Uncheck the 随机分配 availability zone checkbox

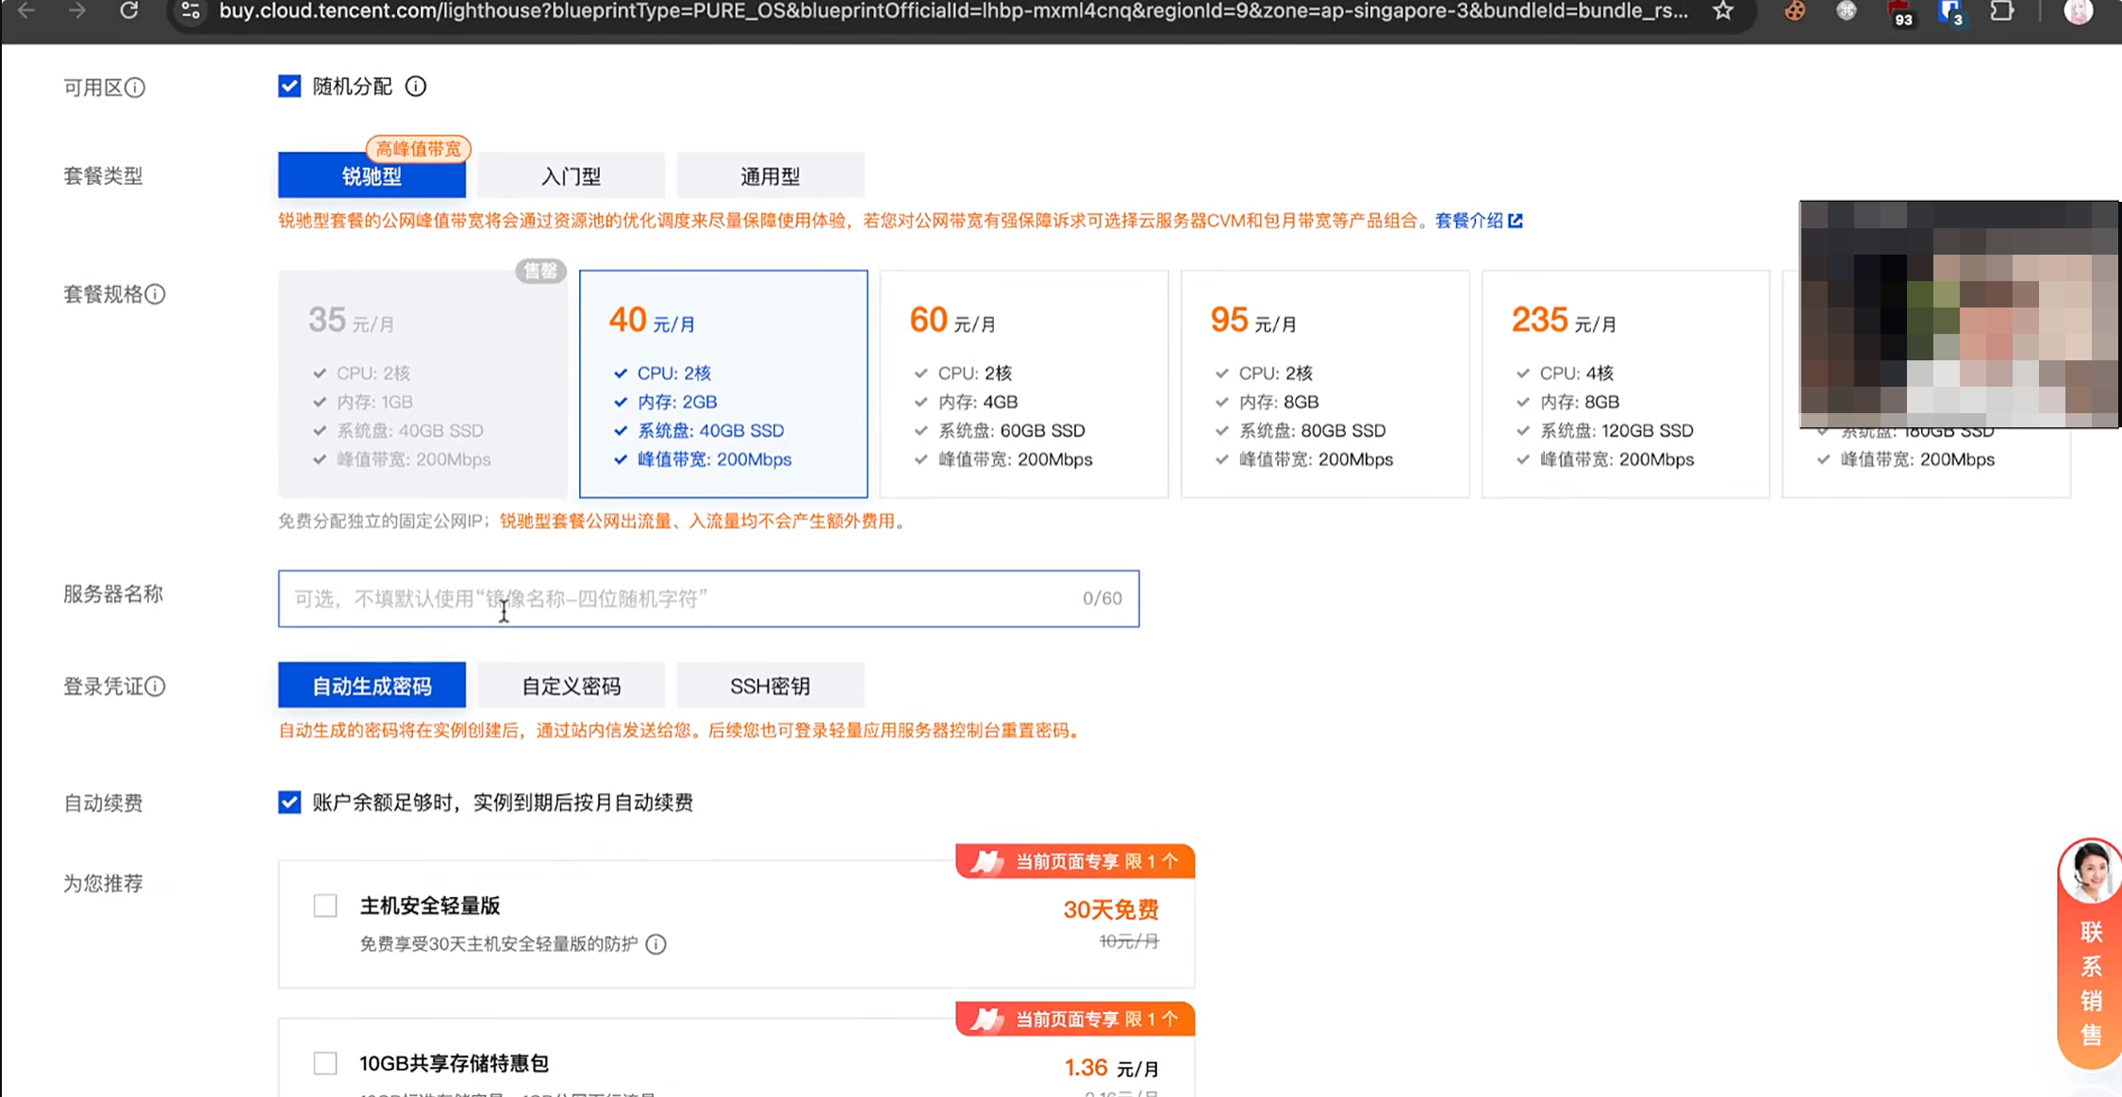[290, 87]
